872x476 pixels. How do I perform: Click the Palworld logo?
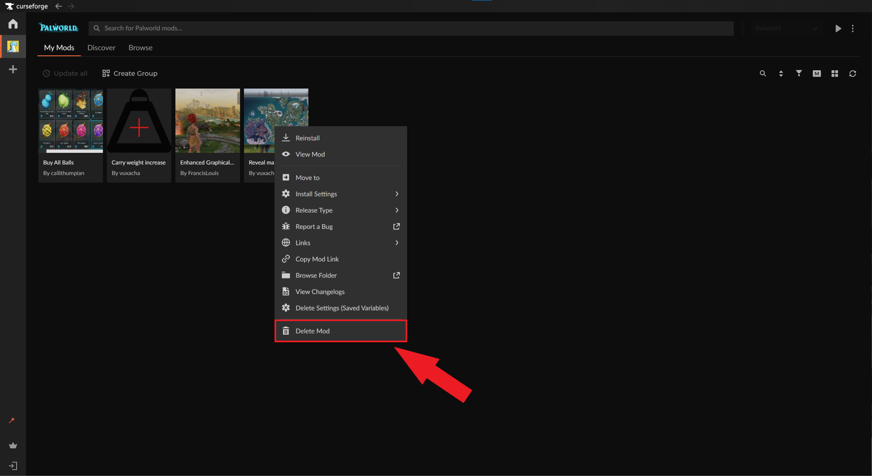pos(59,28)
